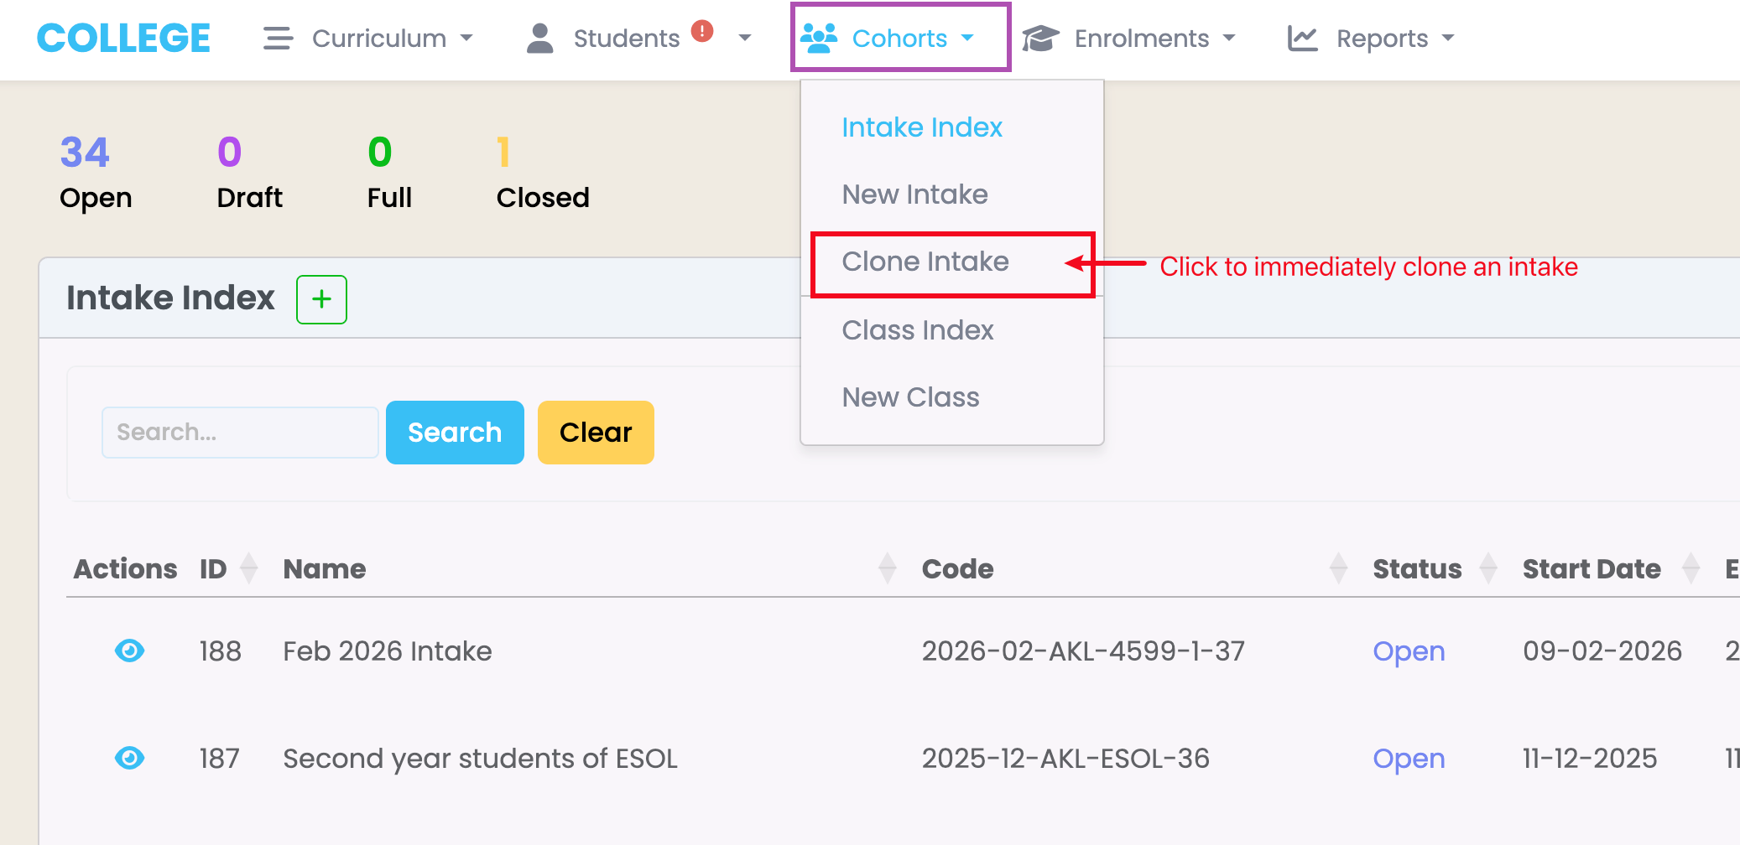Click the green plus icon beside Intake Index

click(321, 299)
